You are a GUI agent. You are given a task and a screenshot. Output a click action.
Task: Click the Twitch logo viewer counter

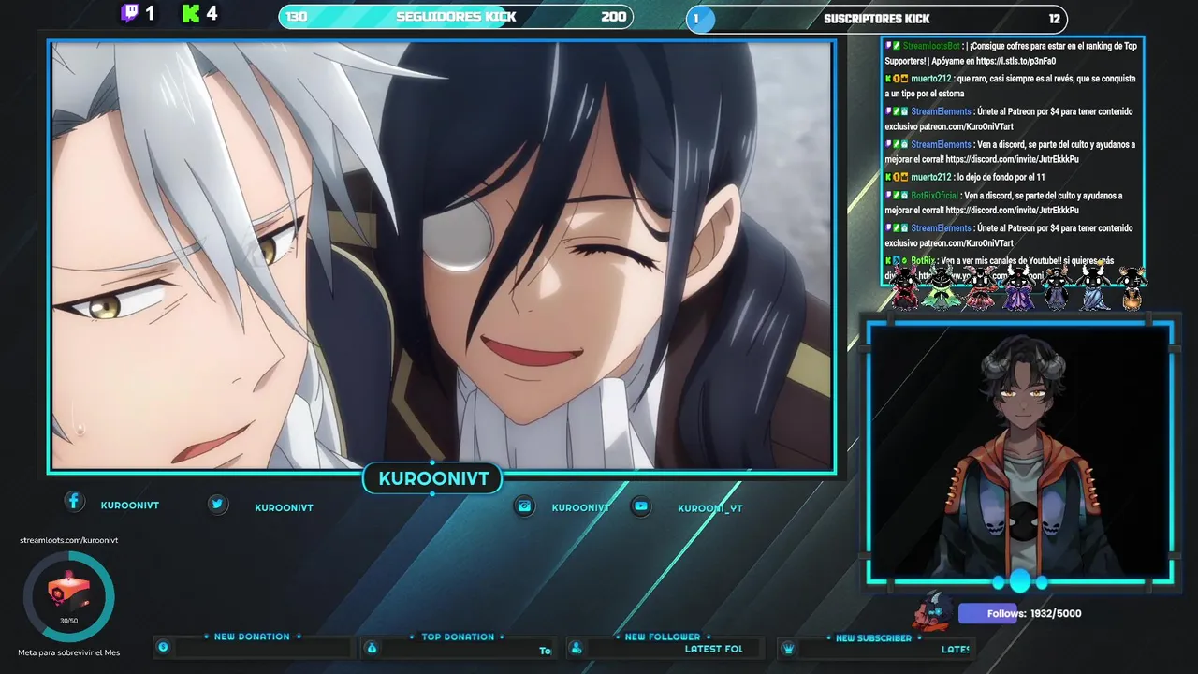(x=138, y=14)
